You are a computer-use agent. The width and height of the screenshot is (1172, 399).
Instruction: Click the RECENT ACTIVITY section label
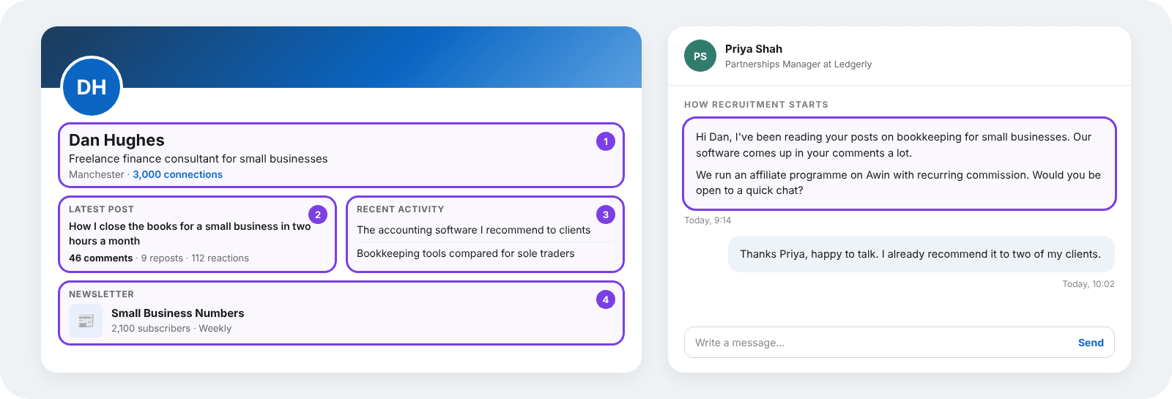[400, 209]
